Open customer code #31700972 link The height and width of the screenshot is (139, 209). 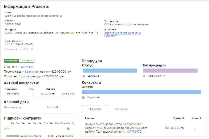point(134,132)
